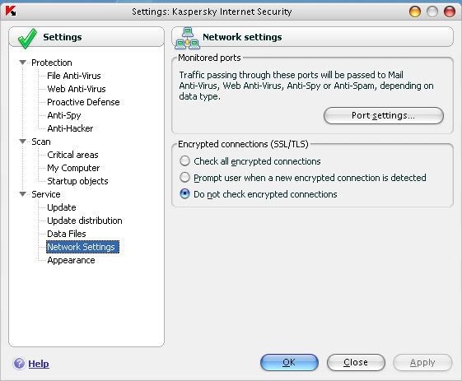Click the Help link
Screen dimensions: 462x381
pyautogui.click(x=39, y=364)
